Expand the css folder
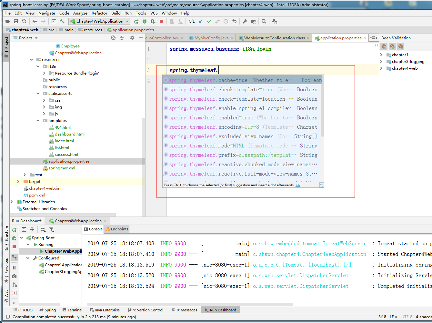The height and width of the screenshot is (323, 432). [44, 100]
